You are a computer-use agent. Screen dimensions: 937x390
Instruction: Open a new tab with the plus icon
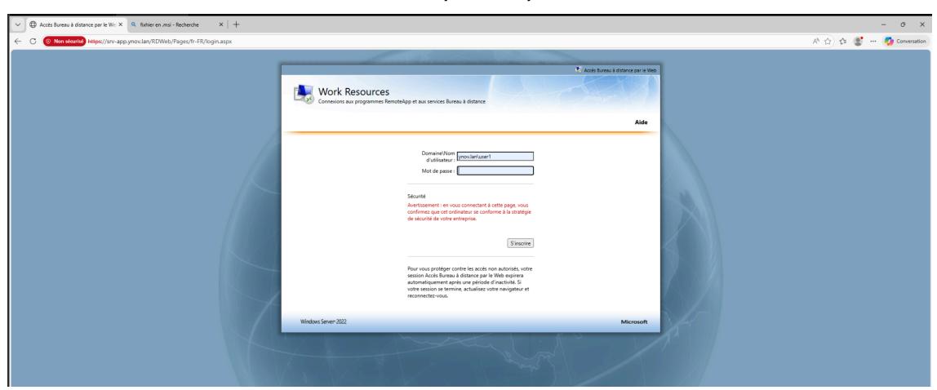click(237, 24)
